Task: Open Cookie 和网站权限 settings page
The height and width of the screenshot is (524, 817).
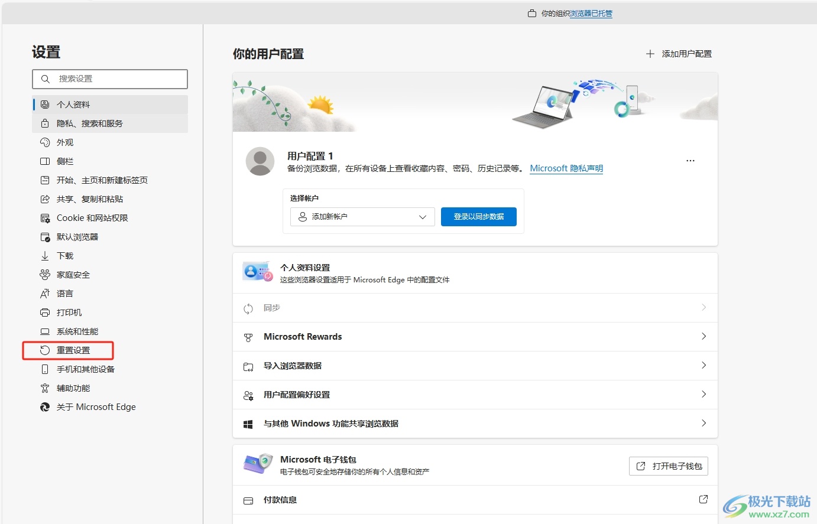Action: [110, 218]
